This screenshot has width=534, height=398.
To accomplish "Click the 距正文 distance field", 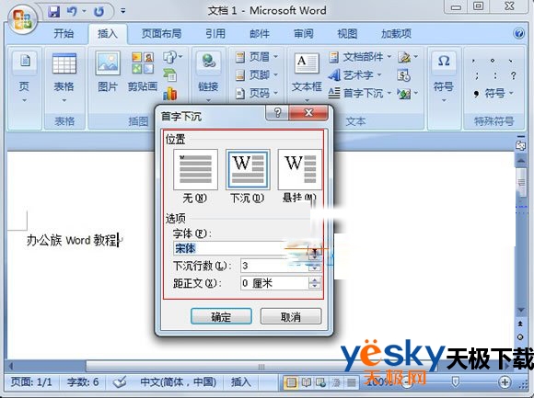I will [x=275, y=283].
